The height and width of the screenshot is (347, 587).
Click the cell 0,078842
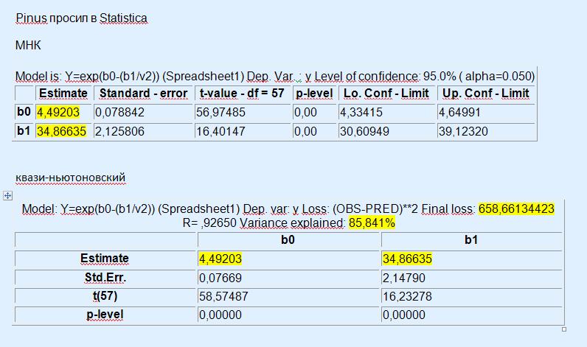point(119,112)
